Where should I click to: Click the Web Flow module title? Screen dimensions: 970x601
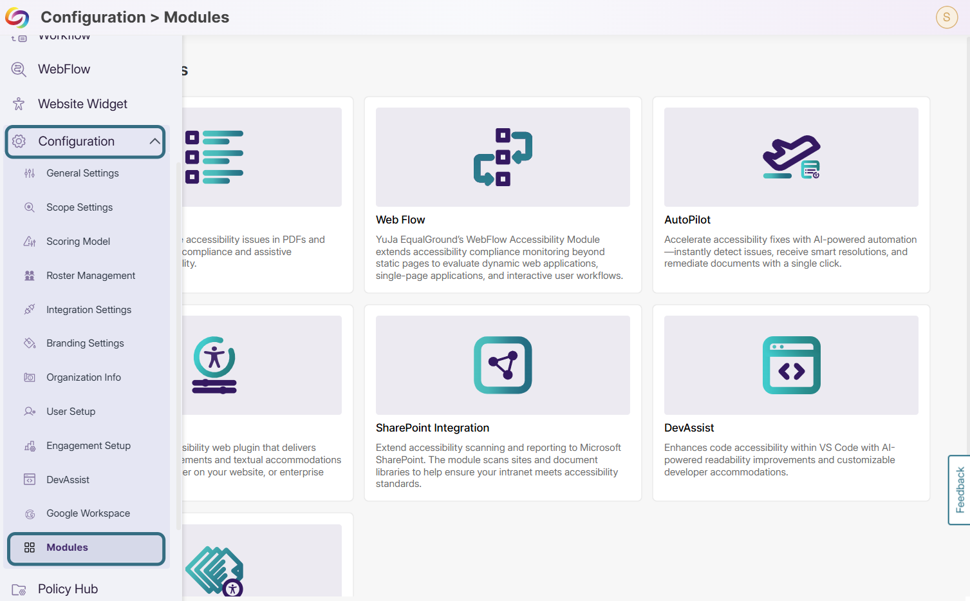(400, 220)
